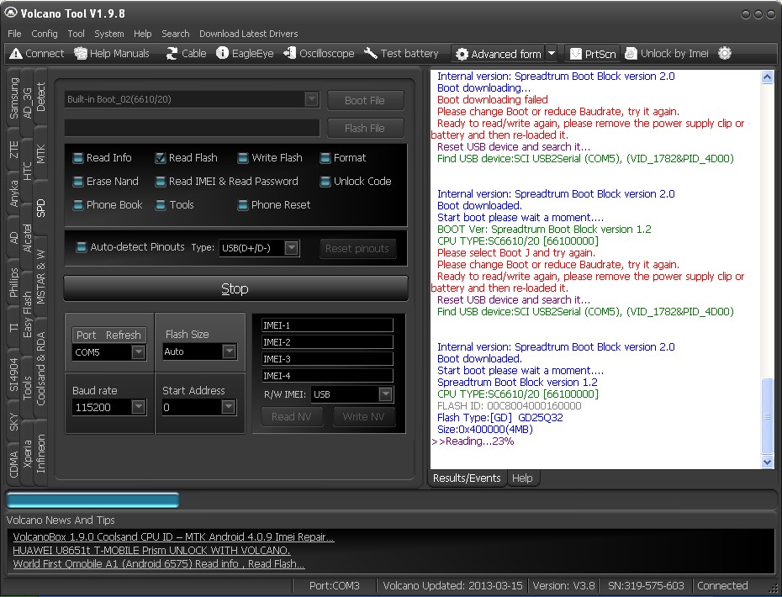782x597 pixels.
Task: Take a screenshot with PrtScn
Action: [x=593, y=54]
